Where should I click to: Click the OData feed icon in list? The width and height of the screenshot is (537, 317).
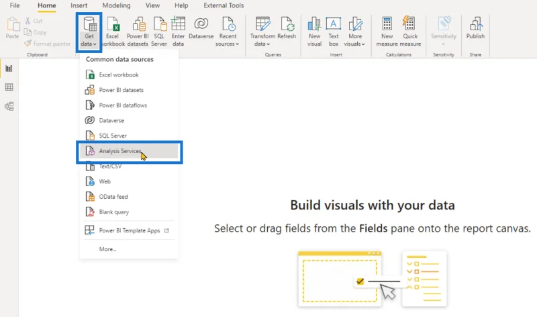[x=90, y=197]
